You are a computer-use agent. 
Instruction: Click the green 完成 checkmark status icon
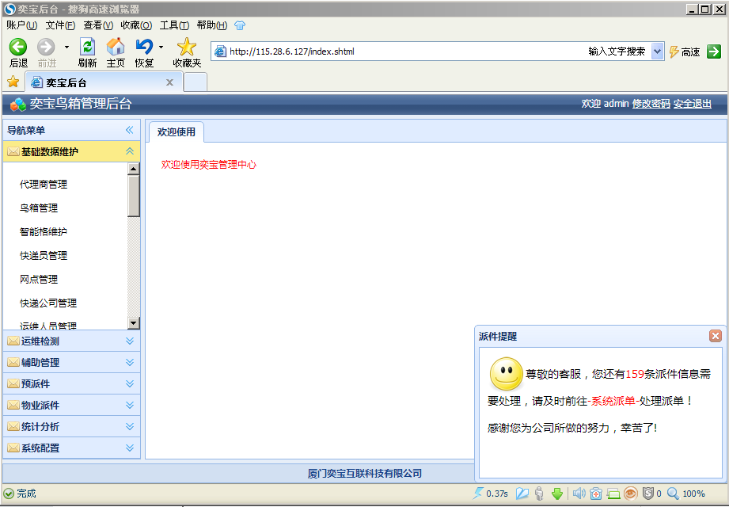click(x=9, y=494)
